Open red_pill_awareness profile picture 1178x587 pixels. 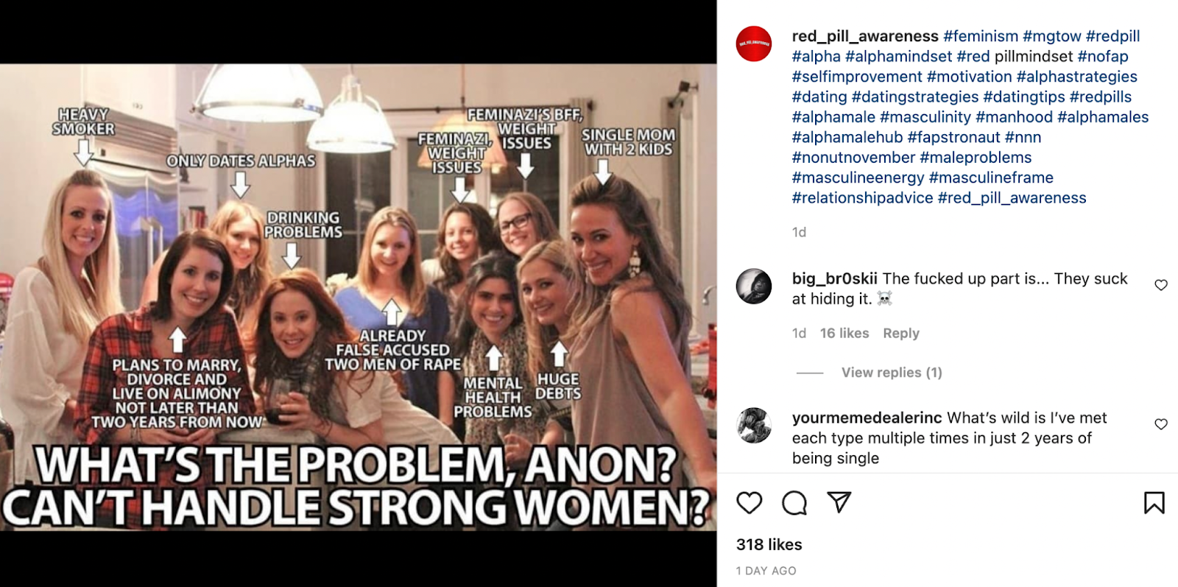coord(754,43)
